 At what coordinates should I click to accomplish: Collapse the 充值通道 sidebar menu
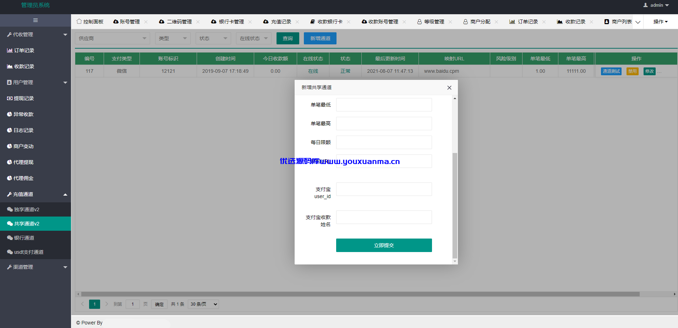point(35,194)
